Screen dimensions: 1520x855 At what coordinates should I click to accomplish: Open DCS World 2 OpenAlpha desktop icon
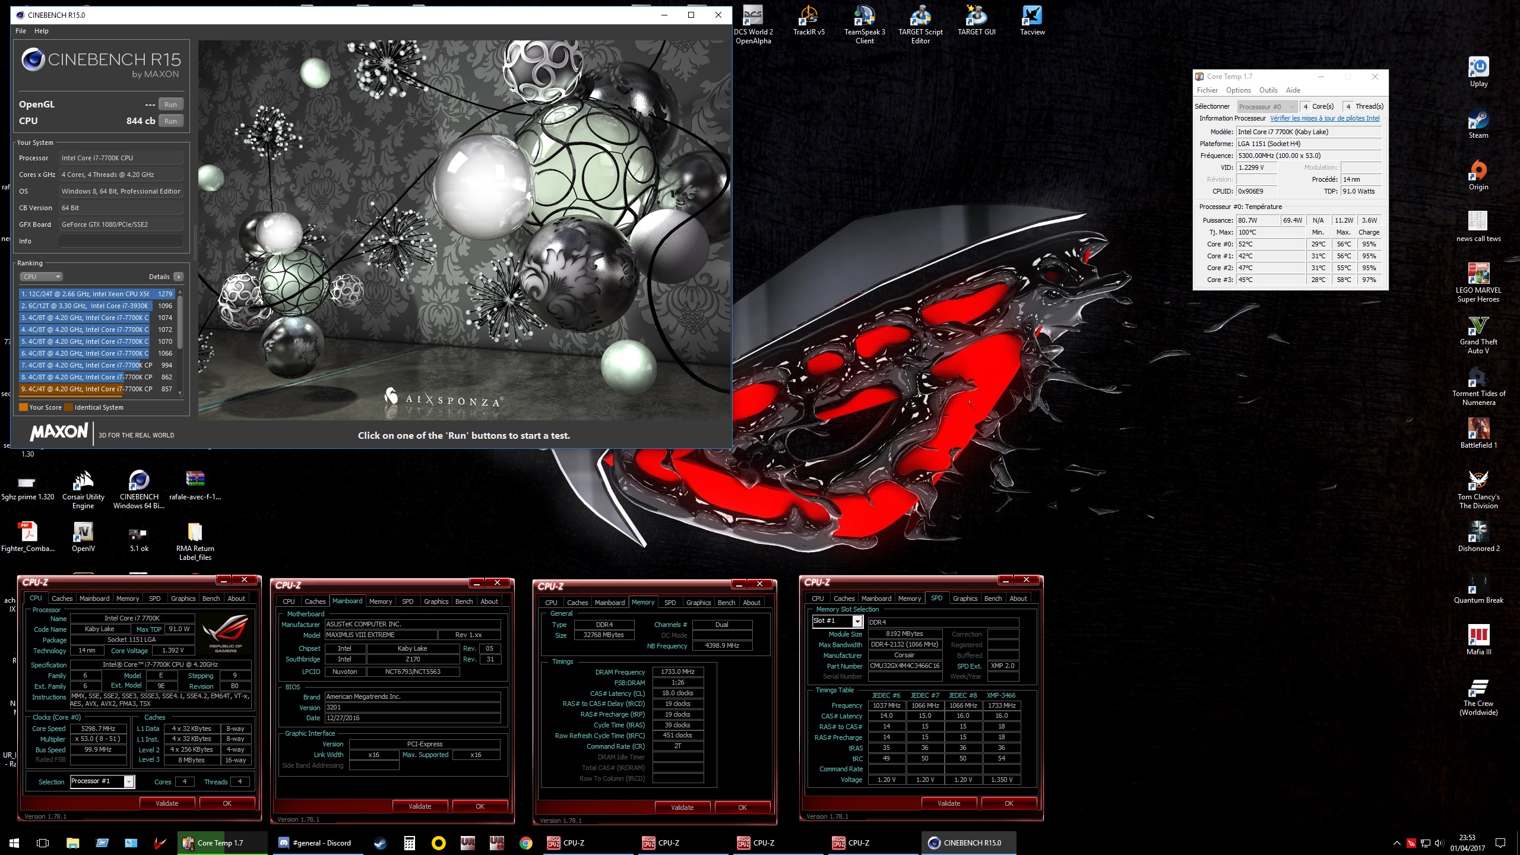coord(753,26)
